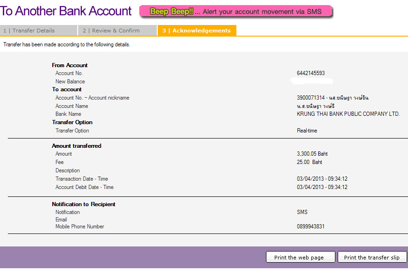Click the 25.00 Baht fee value

[309, 162]
